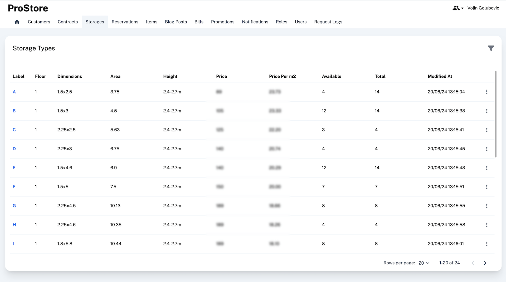Open the Reservations tab
The width and height of the screenshot is (506, 282).
[x=125, y=22]
